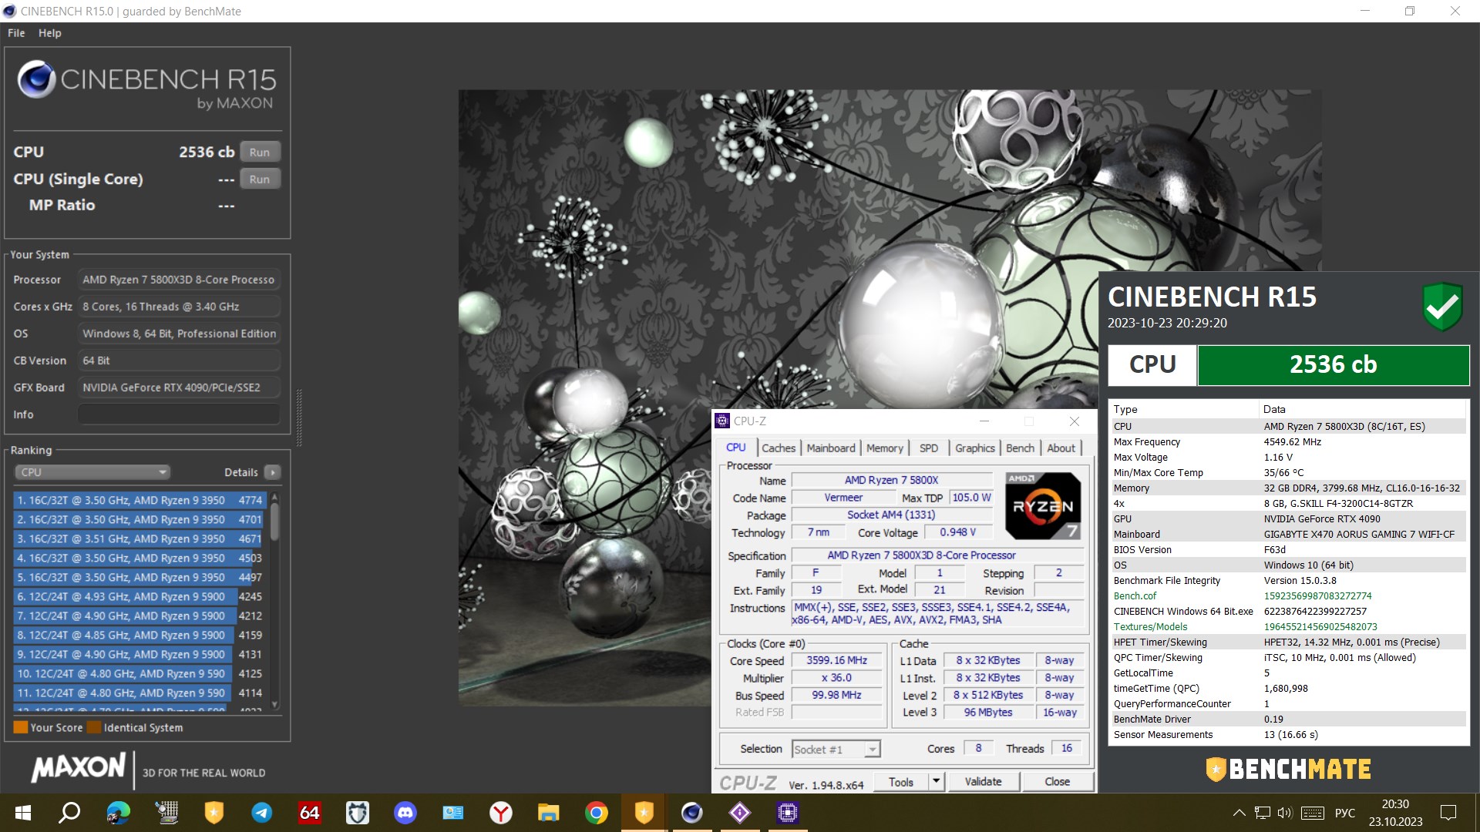1480x832 pixels.
Task: Switch to the Cinebench taskbar icon
Action: [691, 813]
